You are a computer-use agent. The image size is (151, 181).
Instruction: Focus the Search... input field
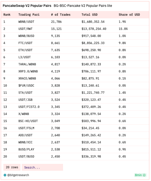(x=42, y=167)
